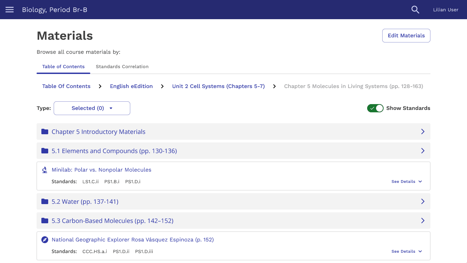467x263 pixels.
Task: Click the Lilian User account name
Action: 445,10
